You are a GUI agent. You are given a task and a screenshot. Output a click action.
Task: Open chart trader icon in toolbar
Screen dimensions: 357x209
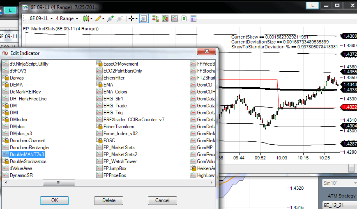click(156, 18)
